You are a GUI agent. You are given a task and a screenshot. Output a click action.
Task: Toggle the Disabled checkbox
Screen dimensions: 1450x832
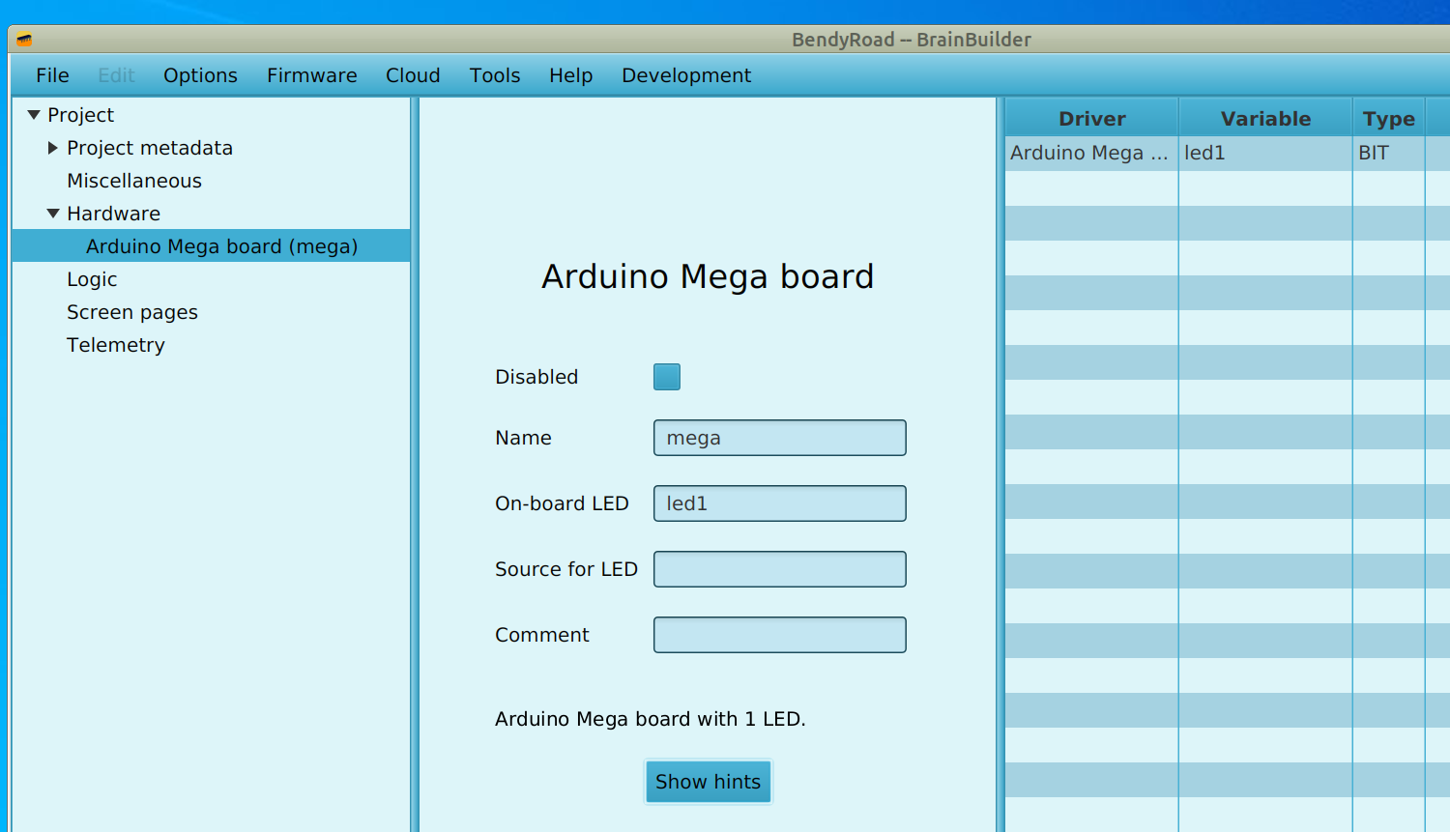click(667, 377)
